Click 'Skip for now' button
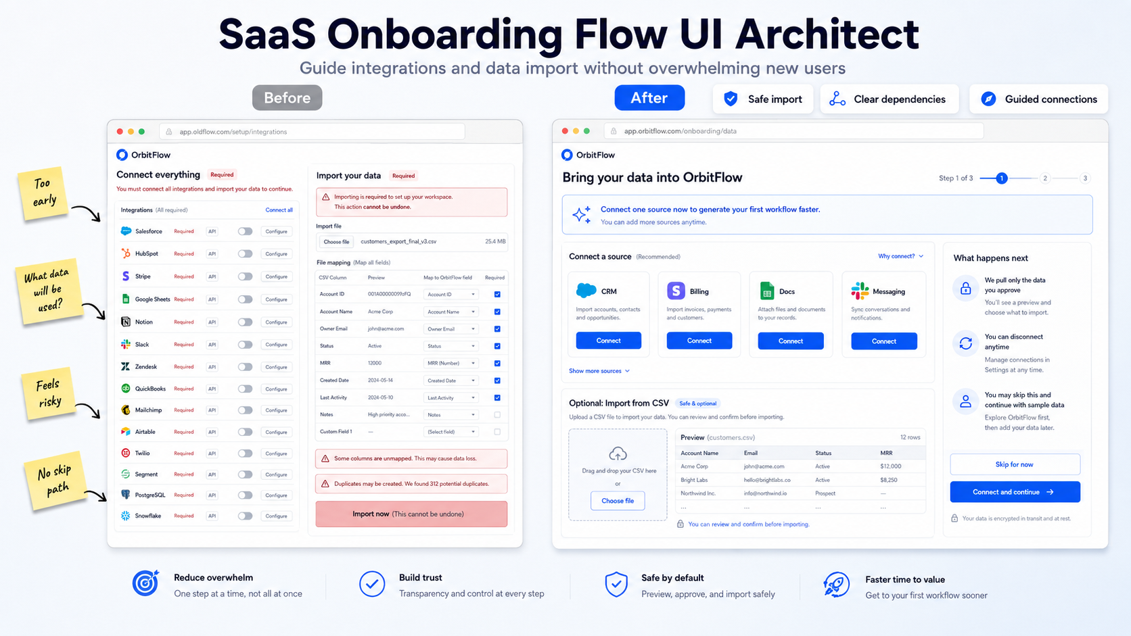The height and width of the screenshot is (636, 1131). (1015, 464)
